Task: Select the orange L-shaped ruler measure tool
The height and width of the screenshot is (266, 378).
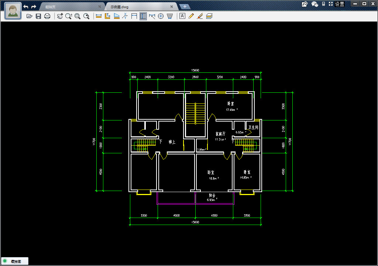Action: click(107, 16)
